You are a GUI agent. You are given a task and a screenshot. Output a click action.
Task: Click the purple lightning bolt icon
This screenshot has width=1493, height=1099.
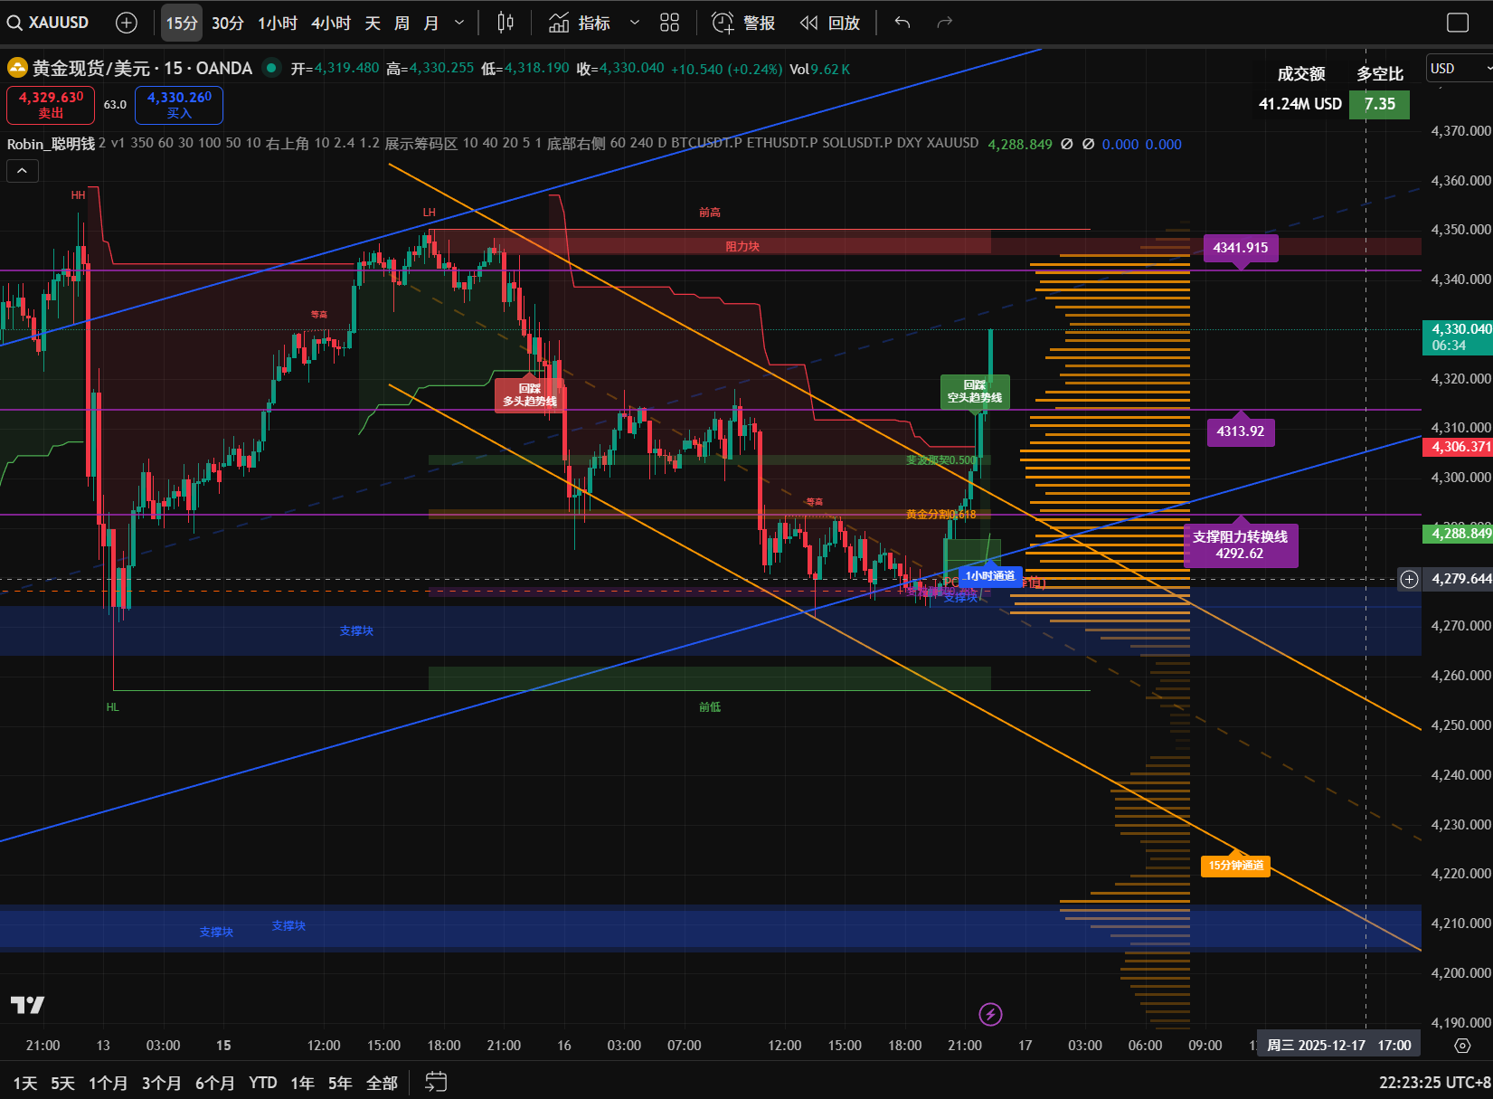pos(990,1014)
